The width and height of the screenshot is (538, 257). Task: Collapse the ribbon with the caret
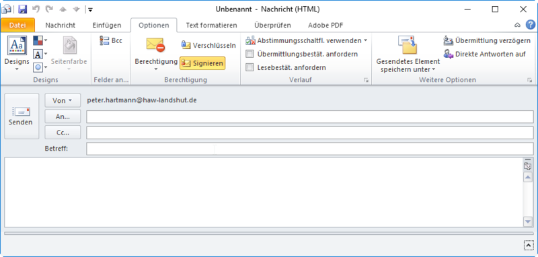click(517, 25)
